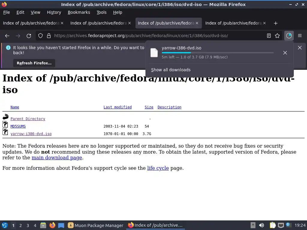Click the MD5SUMS file icon
The height and width of the screenshot is (230, 307).
click(5, 124)
